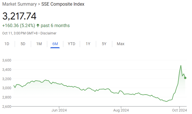Open the Disclaimer link
Image resolution: width=192 pixels, height=114 pixels.
pyautogui.click(x=48, y=33)
